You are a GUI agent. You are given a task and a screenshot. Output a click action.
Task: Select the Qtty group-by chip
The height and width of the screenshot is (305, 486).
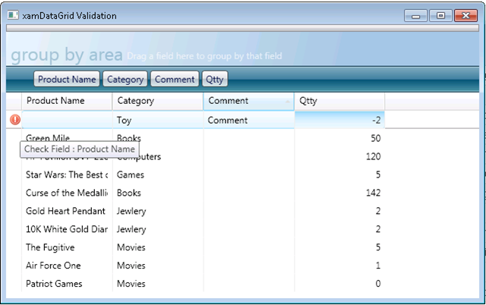point(214,79)
